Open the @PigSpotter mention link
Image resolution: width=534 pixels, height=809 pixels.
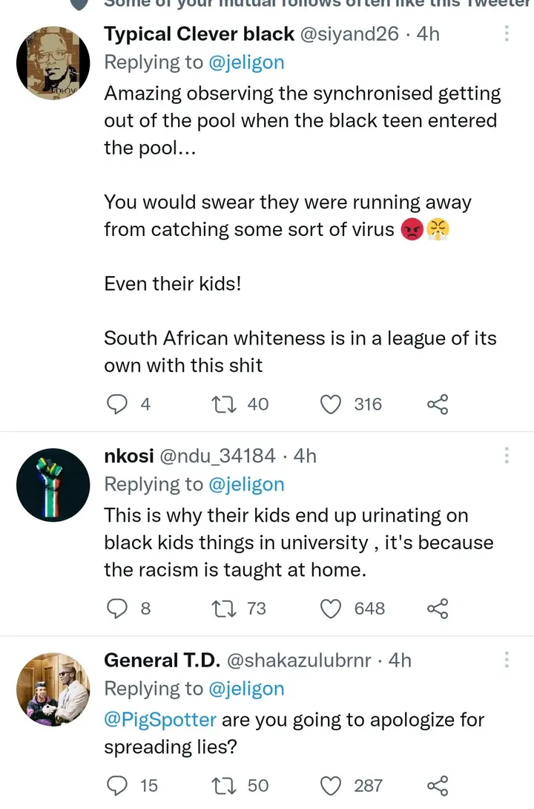(160, 720)
